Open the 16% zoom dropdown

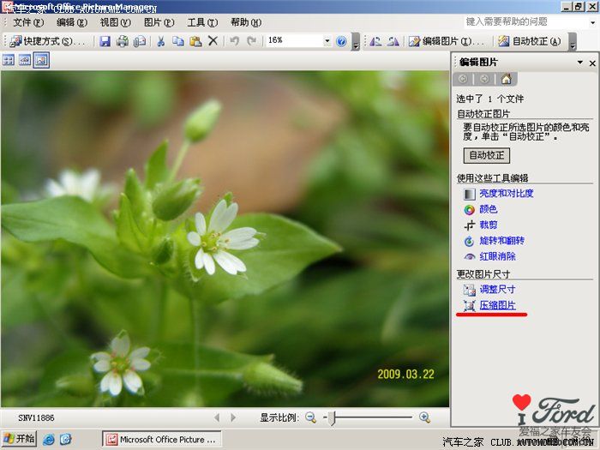click(x=327, y=41)
